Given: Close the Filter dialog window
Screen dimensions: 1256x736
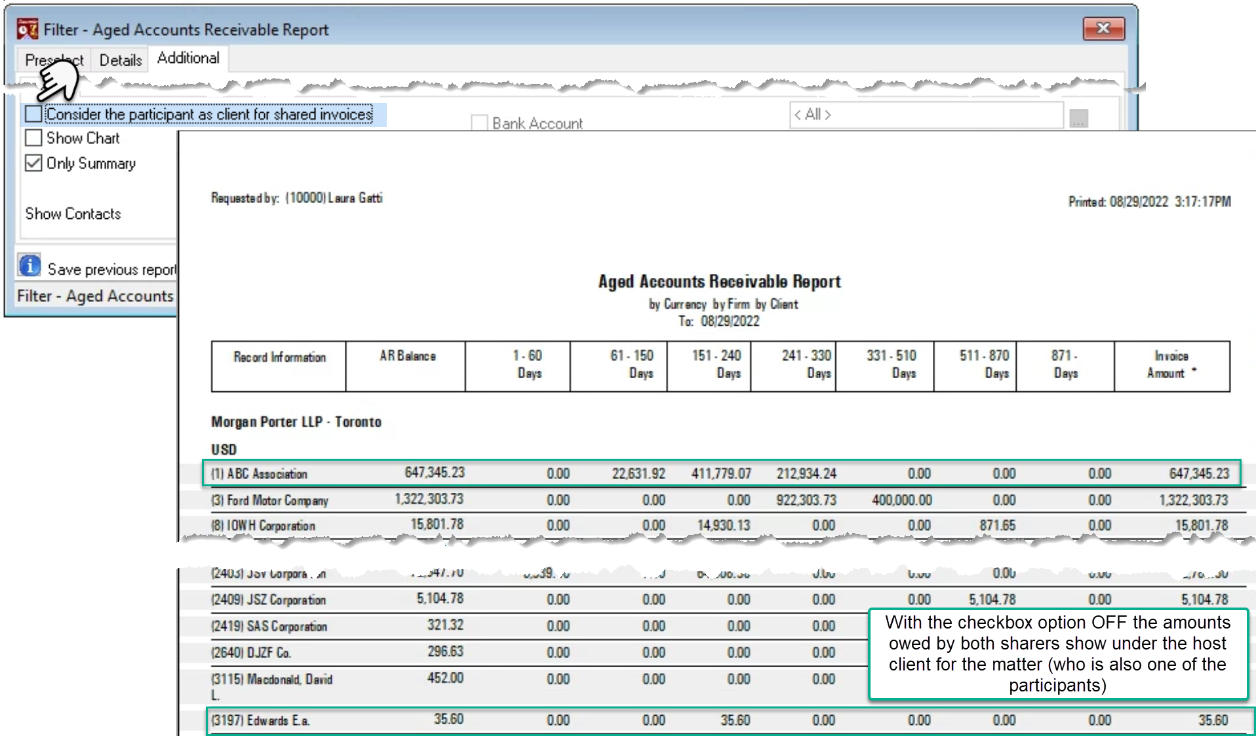Looking at the screenshot, I should tap(1104, 28).
